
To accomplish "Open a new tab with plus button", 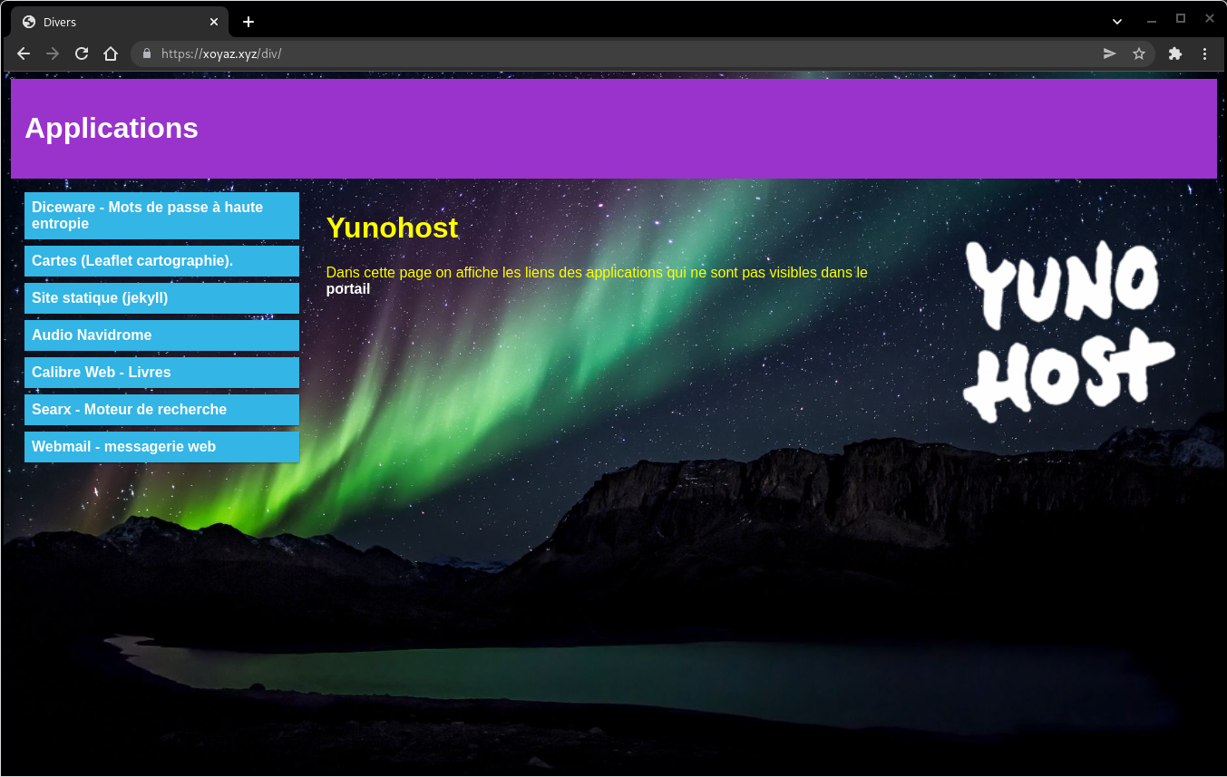I will click(x=248, y=22).
